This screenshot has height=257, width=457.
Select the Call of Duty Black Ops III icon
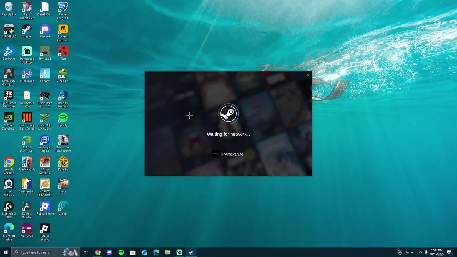(x=27, y=122)
